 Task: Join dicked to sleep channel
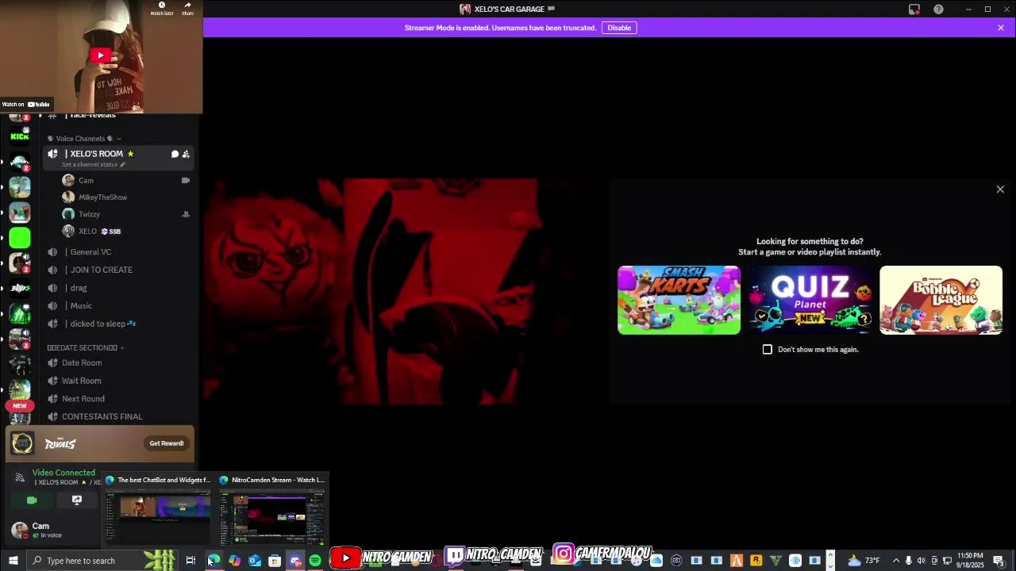119,324
